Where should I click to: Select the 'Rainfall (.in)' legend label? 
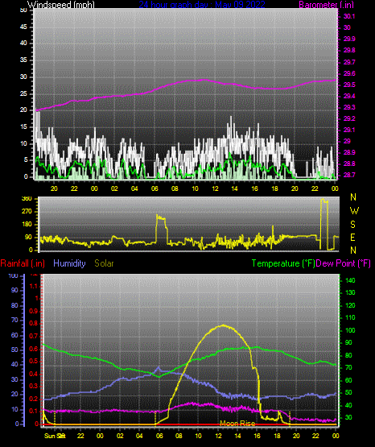(23, 263)
